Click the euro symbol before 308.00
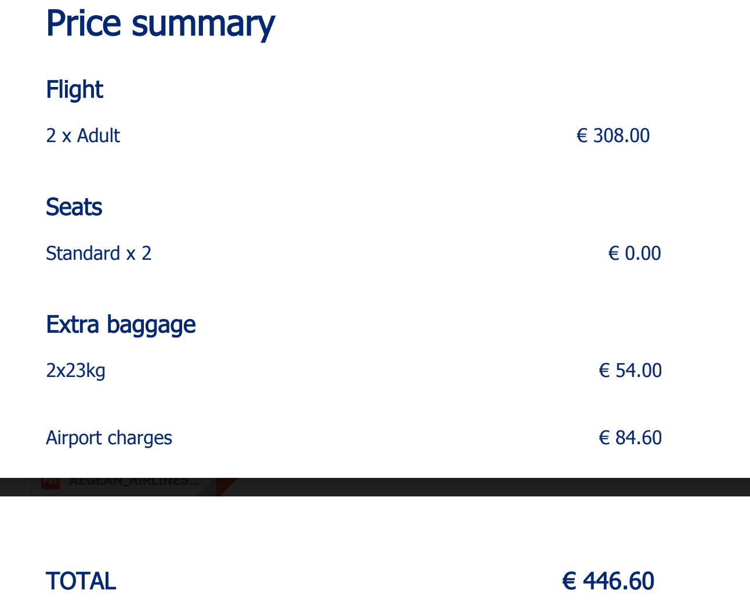The width and height of the screenshot is (750, 613). pos(582,136)
